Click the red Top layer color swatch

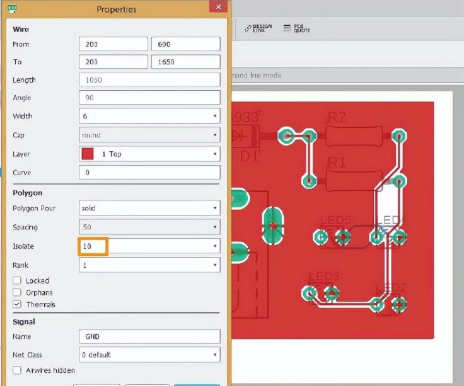[88, 154]
